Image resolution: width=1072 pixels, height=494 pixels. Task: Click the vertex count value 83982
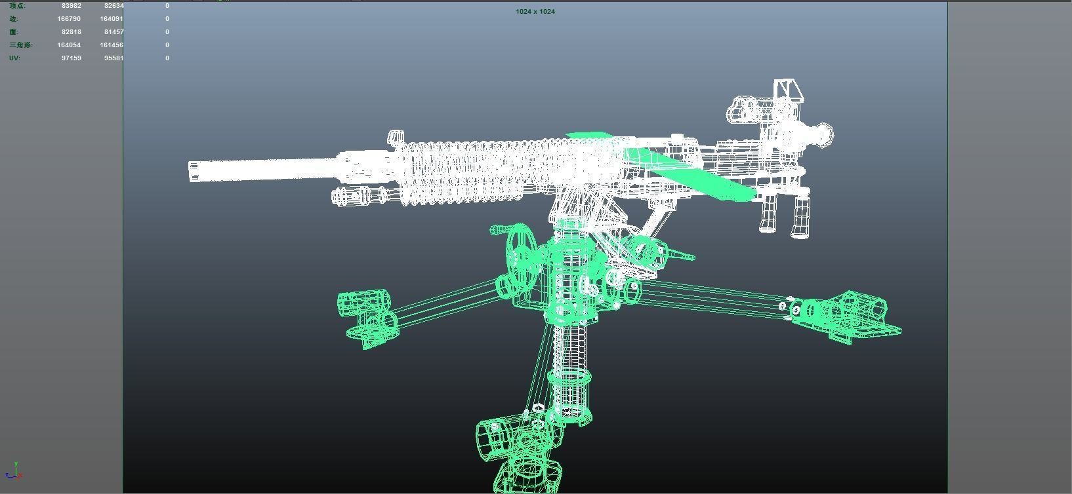click(x=72, y=6)
